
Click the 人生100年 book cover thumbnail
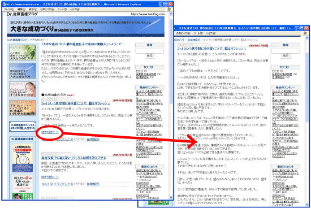23,158
